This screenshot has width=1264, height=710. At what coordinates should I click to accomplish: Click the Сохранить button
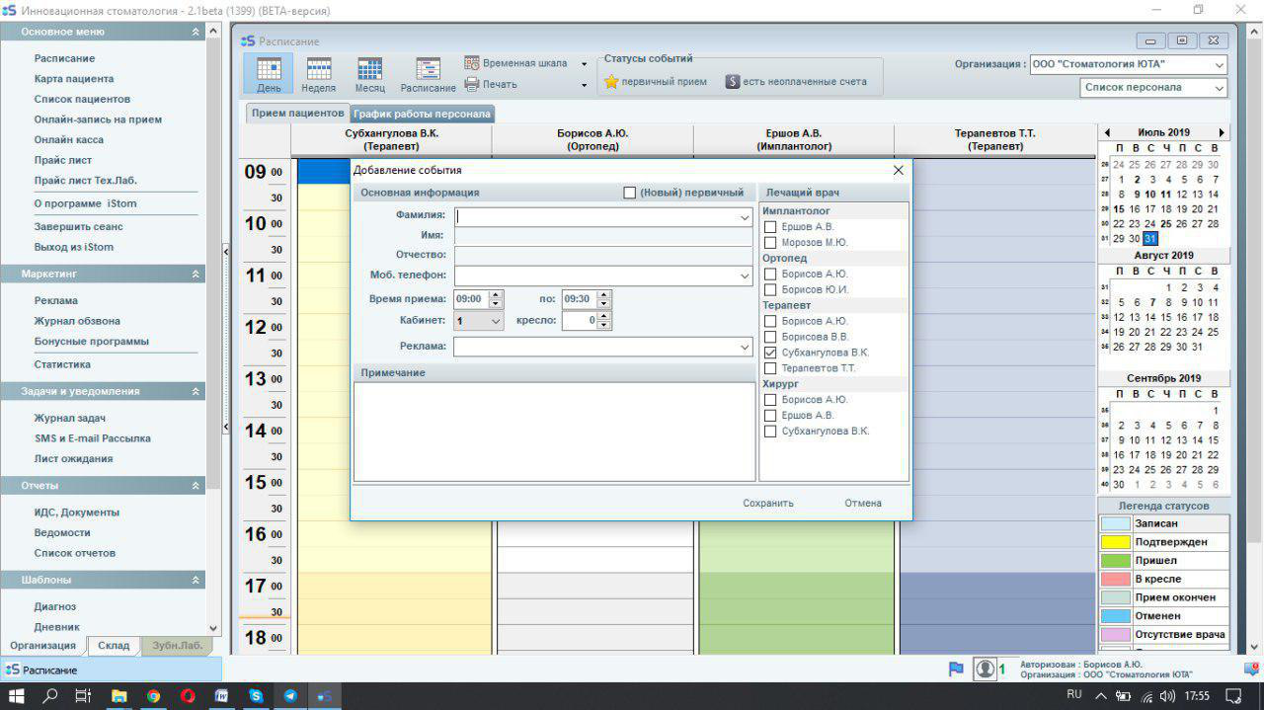coord(768,504)
